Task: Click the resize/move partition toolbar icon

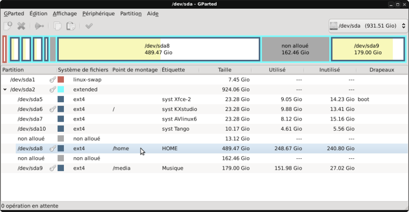Action: [39, 26]
